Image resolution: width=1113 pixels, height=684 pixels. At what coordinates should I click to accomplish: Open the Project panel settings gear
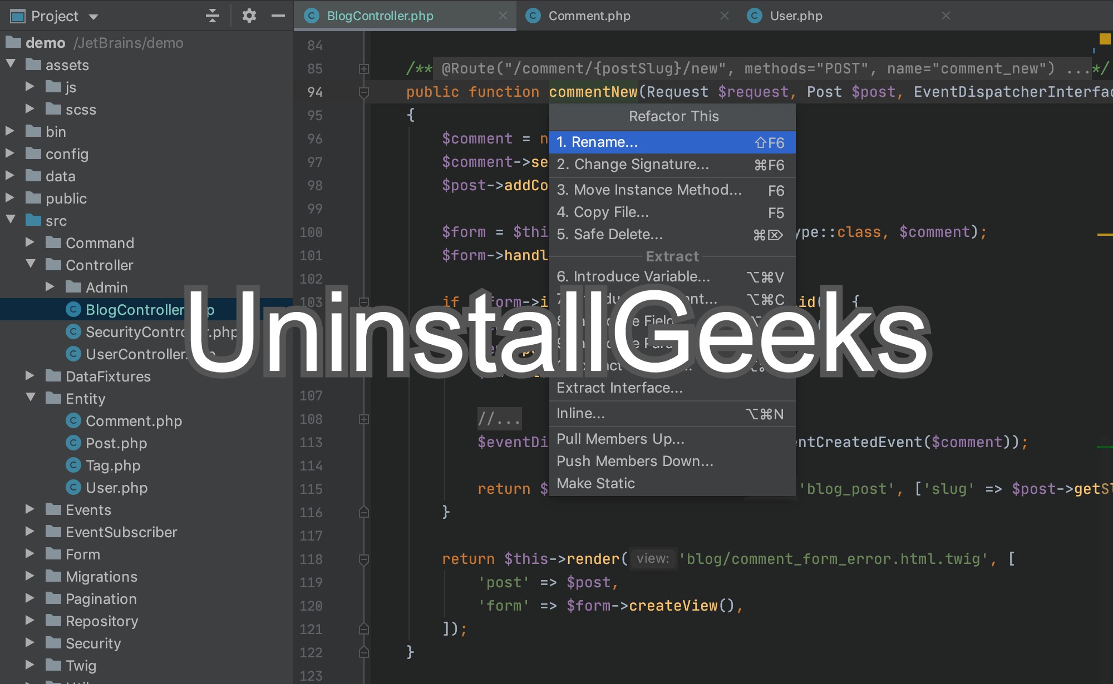(x=249, y=16)
